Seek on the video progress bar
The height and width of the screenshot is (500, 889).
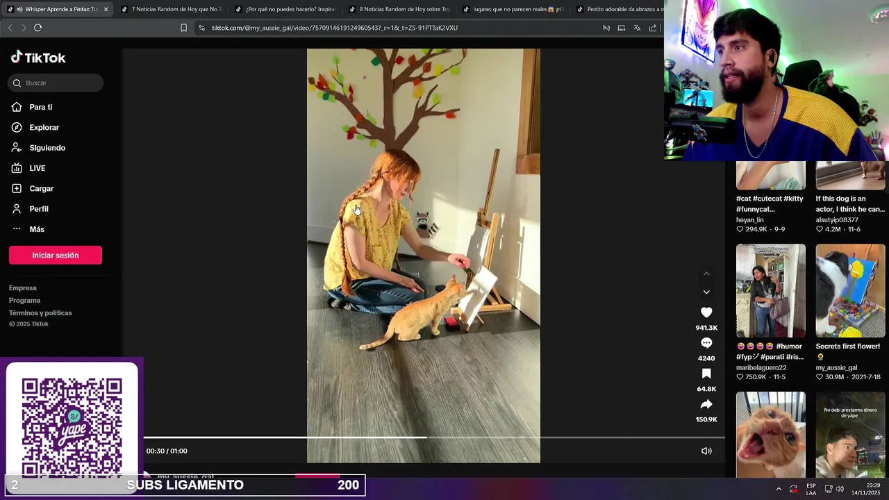coord(434,437)
